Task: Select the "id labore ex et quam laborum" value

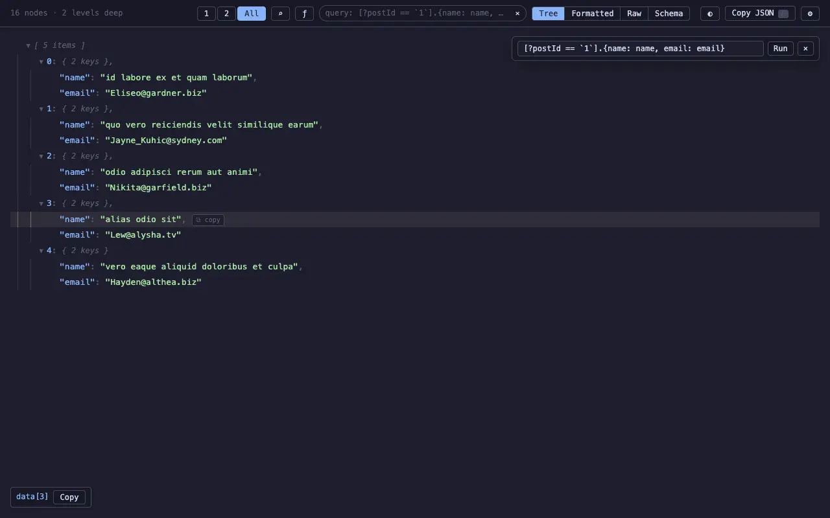Action: click(176, 78)
